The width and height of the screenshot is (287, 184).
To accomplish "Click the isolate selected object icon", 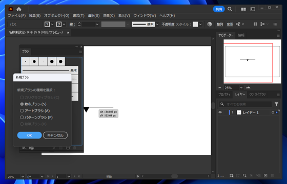I will point(255,24).
